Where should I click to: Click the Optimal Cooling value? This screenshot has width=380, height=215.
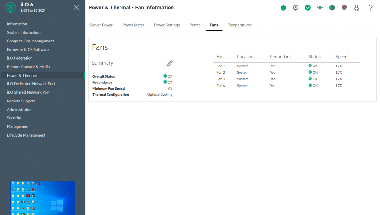160,95
